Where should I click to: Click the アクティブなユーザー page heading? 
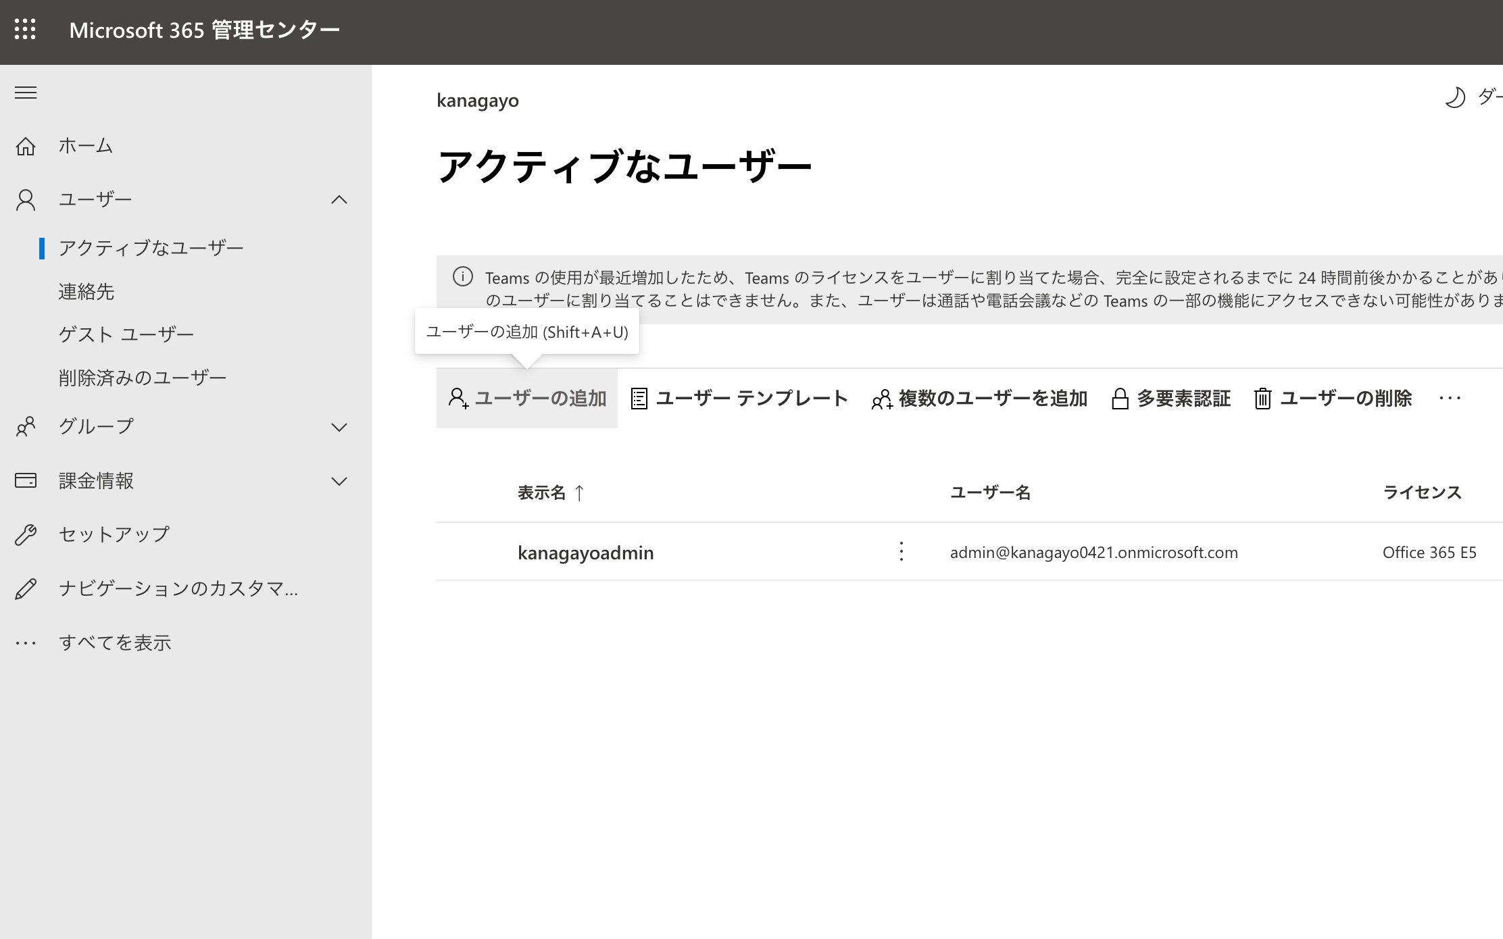pyautogui.click(x=624, y=166)
